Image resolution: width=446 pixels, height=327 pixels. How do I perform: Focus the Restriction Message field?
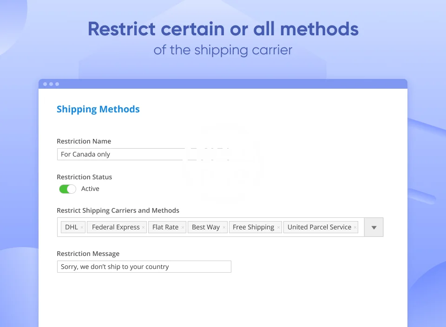coord(144,267)
